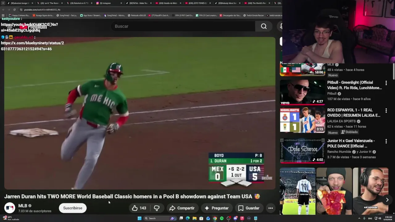Click the YouTube search magnifier button
395x222 pixels.
pyautogui.click(x=264, y=26)
